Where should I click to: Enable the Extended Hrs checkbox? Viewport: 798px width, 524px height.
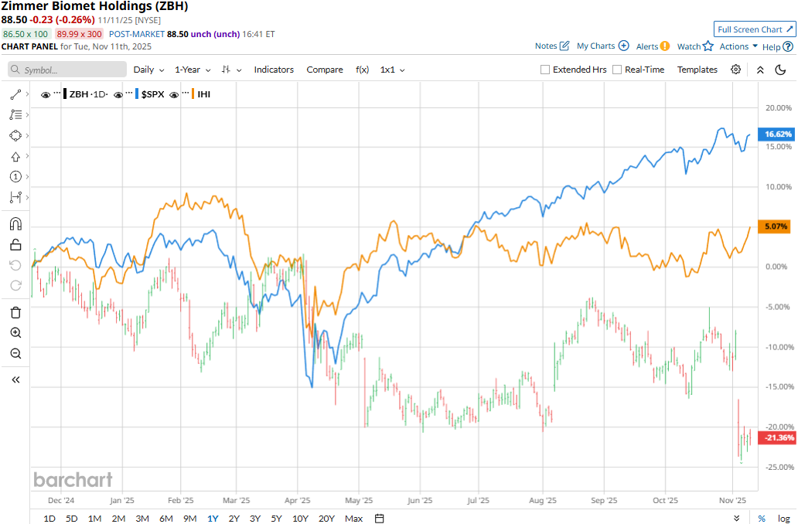[x=545, y=70]
